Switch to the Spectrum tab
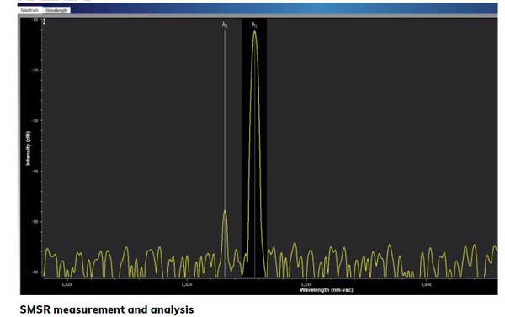Screen dimensions: 505x317 29,10
